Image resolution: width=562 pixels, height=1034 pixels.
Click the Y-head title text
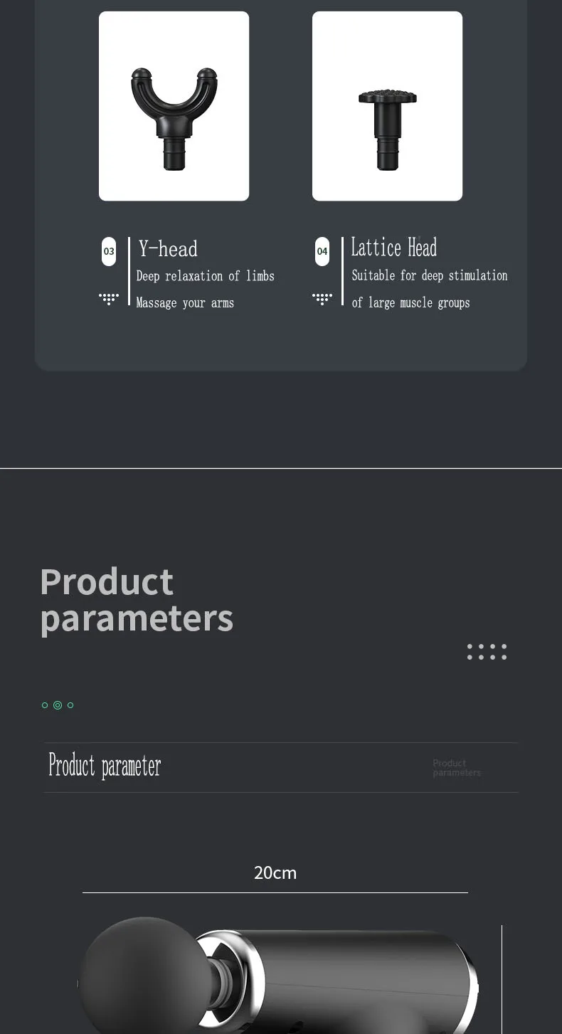[x=168, y=248]
